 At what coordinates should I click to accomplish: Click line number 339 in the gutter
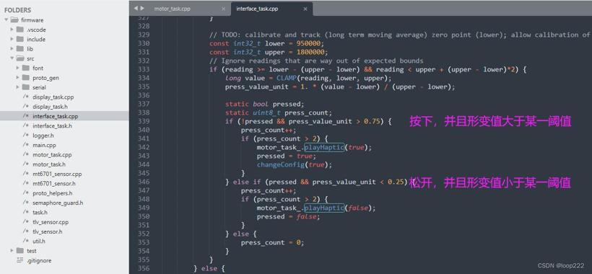[x=143, y=121]
